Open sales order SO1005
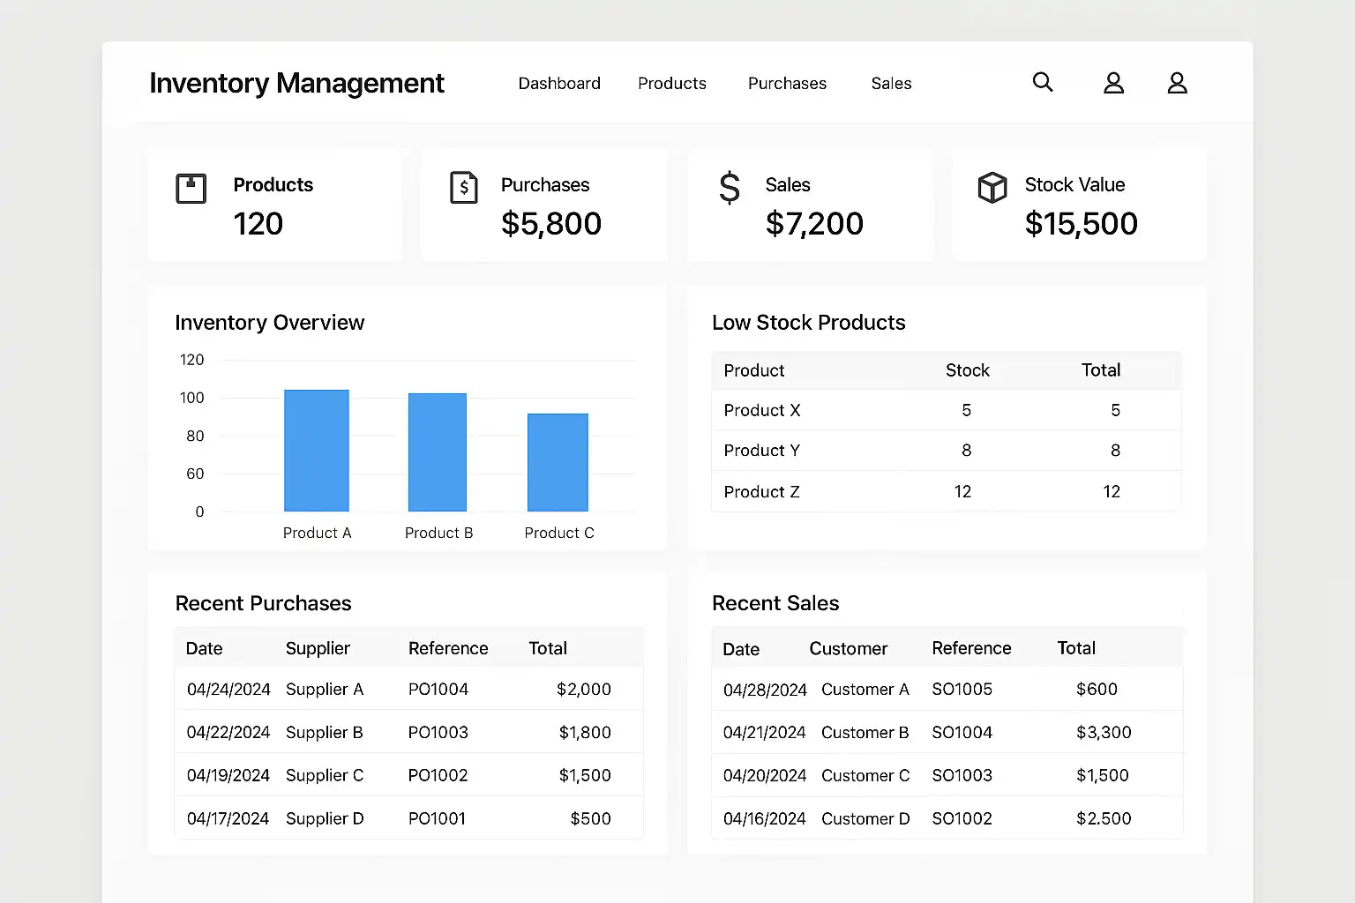The height and width of the screenshot is (903, 1355). click(x=962, y=690)
